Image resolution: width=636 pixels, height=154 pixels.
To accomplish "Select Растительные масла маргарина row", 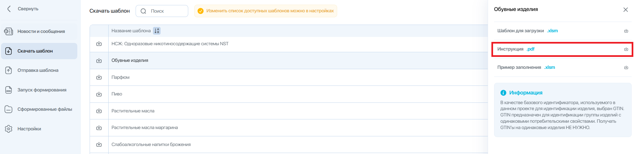I will [x=289, y=128].
